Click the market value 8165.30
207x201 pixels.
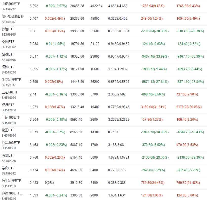pos(76,132)
